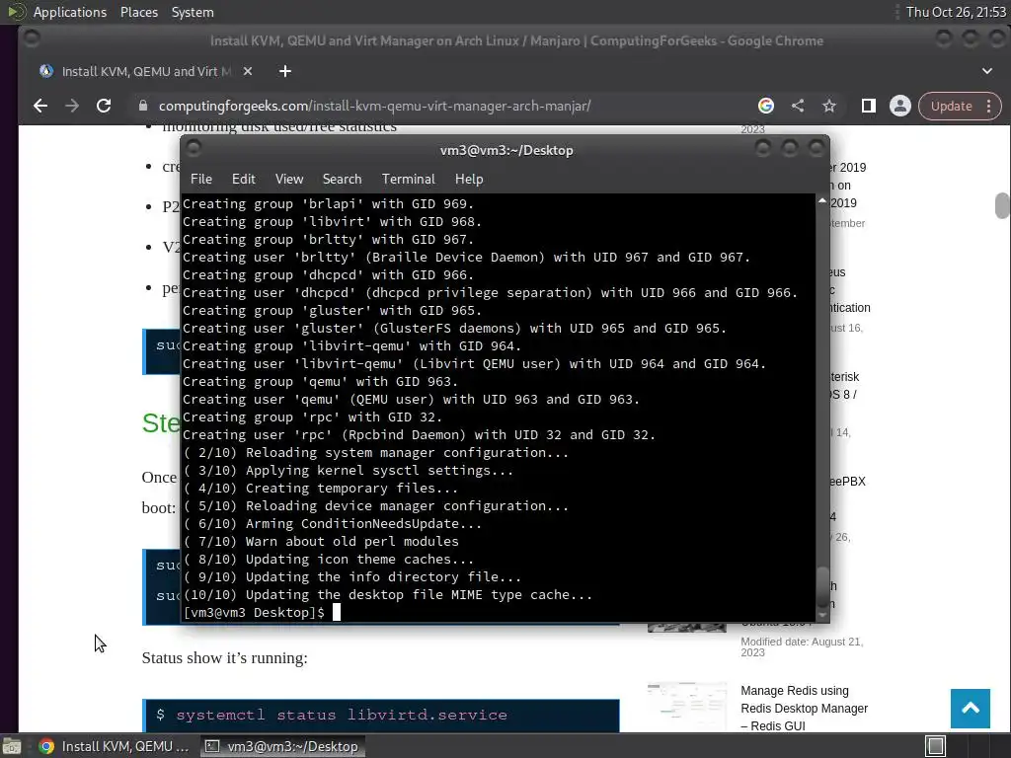Switch to vm3@vm3:~/Desktop taskbar entry
The image size is (1011, 758).
coord(282,746)
